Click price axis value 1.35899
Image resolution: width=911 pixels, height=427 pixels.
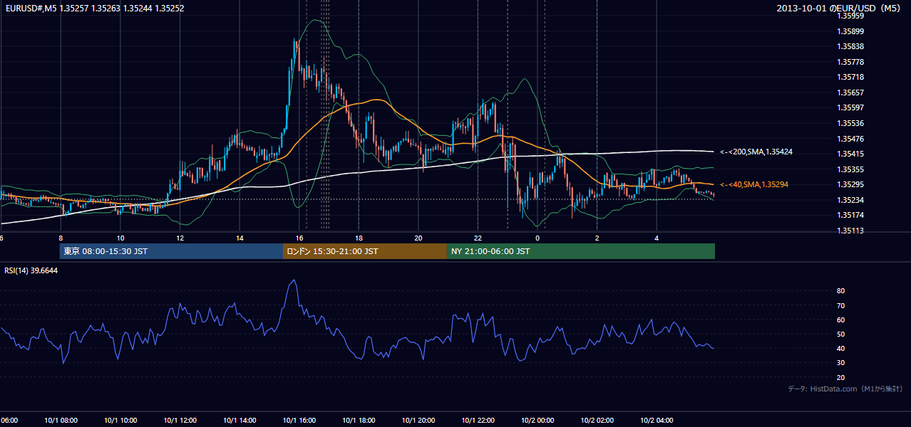coord(851,31)
